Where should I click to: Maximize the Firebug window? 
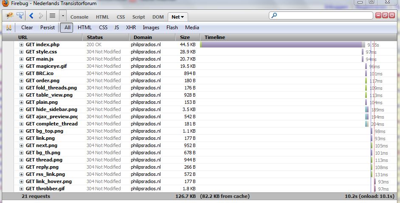(372, 2)
